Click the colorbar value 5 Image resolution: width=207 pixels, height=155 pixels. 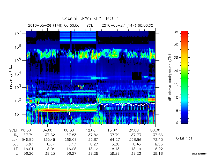(177, 111)
